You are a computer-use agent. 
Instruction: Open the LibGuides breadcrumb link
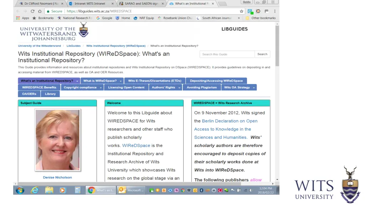pyautogui.click(x=73, y=46)
